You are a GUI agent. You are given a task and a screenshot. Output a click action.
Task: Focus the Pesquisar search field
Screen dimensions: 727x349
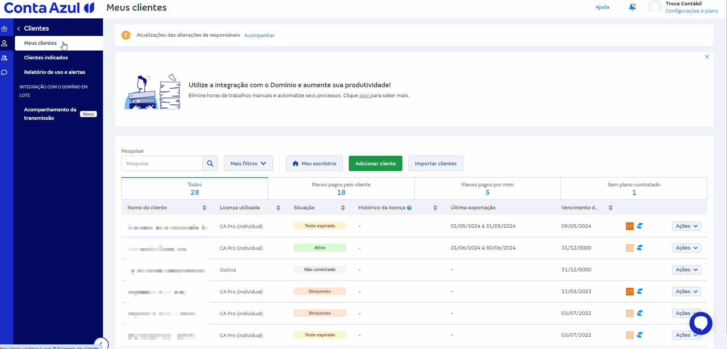[162, 163]
